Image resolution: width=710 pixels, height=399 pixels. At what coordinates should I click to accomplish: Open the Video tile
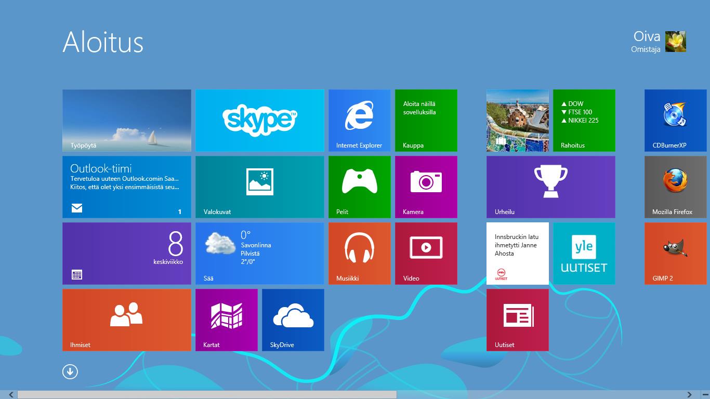point(426,254)
